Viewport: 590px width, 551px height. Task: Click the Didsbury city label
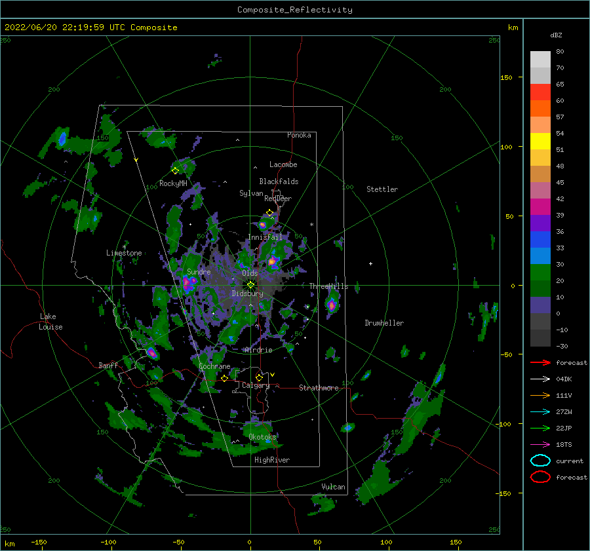coord(247,294)
